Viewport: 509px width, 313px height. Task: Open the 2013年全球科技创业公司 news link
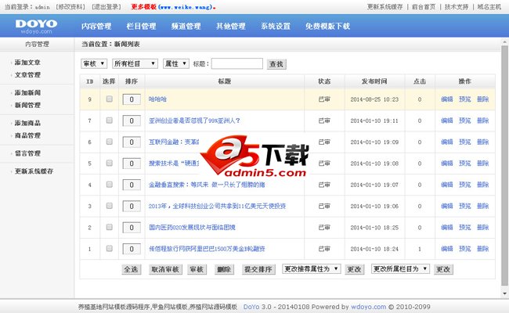(217, 207)
